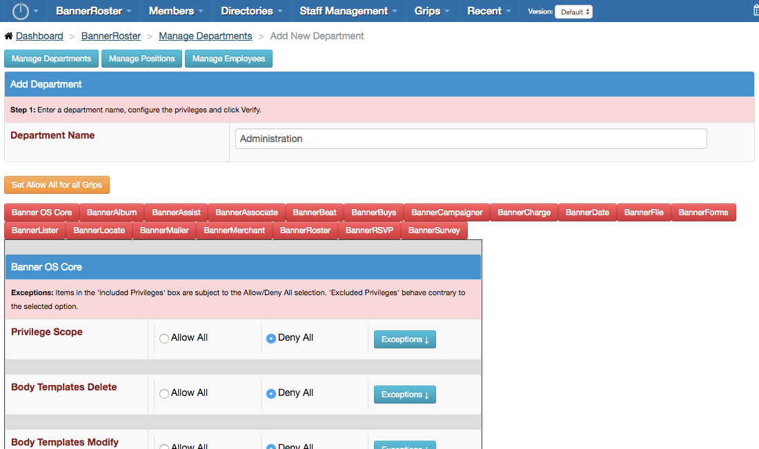Viewport: 759px width, 449px height.
Task: Select Allow All for Privilege Scope
Action: point(164,338)
